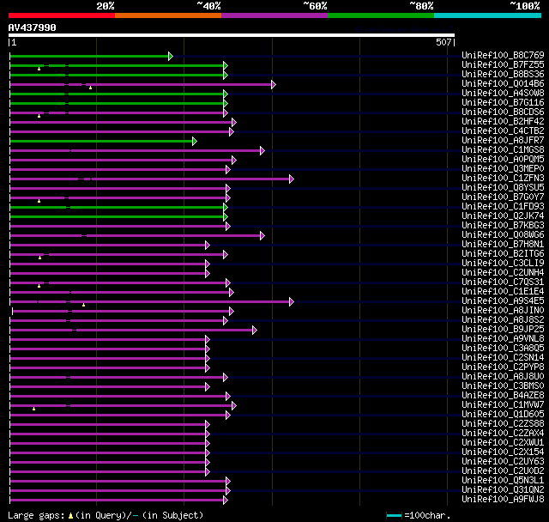
Task: Select the UniRef100_A9FWJ8 hit label
Action: (x=503, y=499)
